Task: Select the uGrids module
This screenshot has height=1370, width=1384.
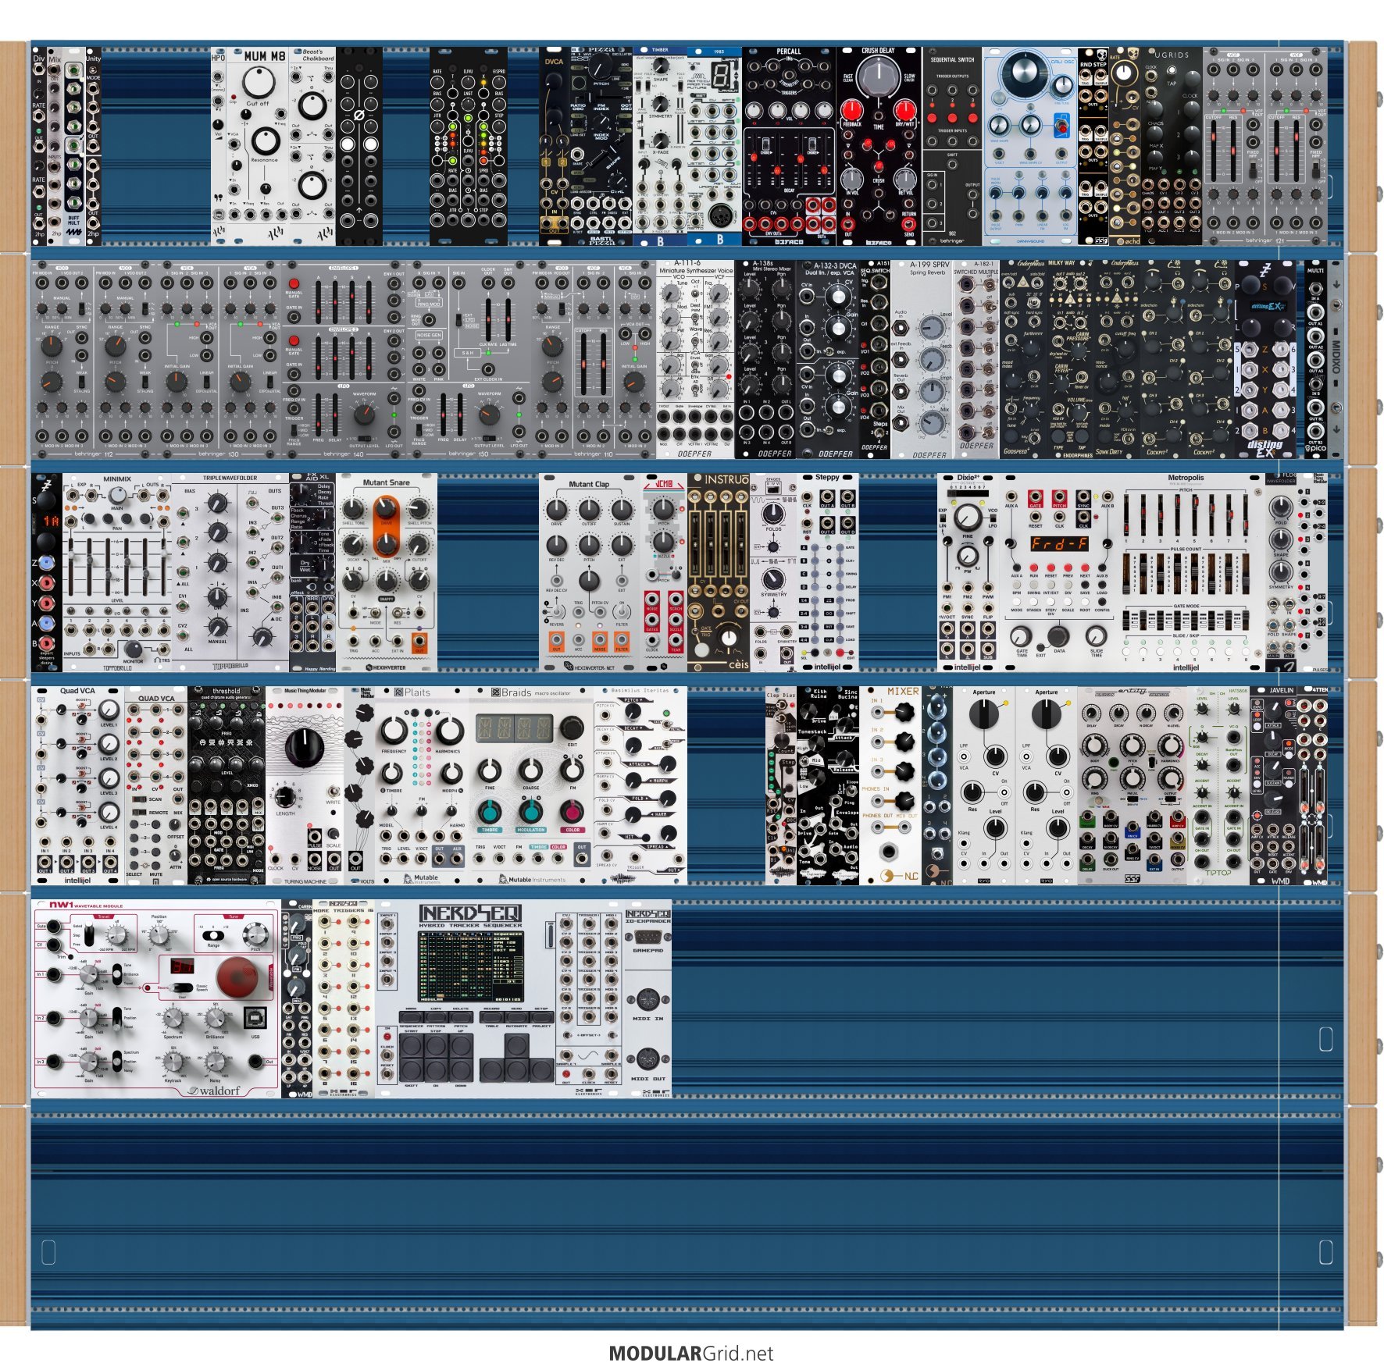Action: pyautogui.click(x=1172, y=146)
